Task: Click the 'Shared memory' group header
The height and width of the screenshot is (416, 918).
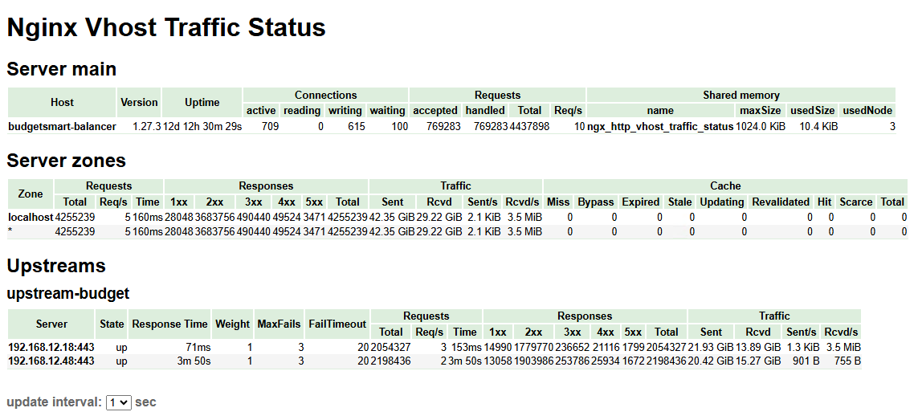Action: (x=741, y=95)
